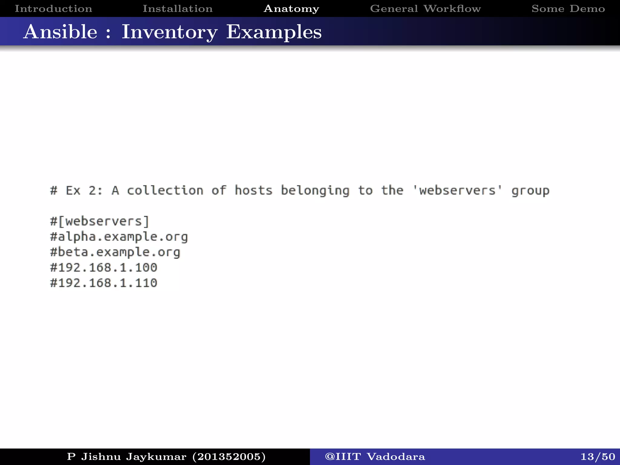620x465 pixels.
Task: Select the Anatomy section tab
Action: pos(292,9)
